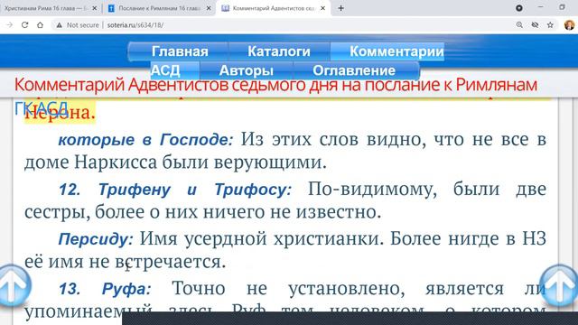This screenshot has height=325, width=578.
Task: Click the heading 'которые в Господе:'
Action: tap(145, 139)
